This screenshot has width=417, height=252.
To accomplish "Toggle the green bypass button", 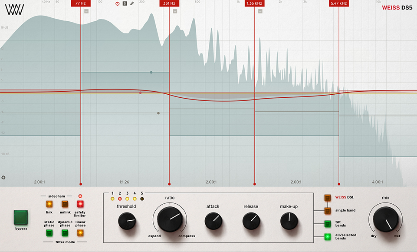I will pos(21,217).
